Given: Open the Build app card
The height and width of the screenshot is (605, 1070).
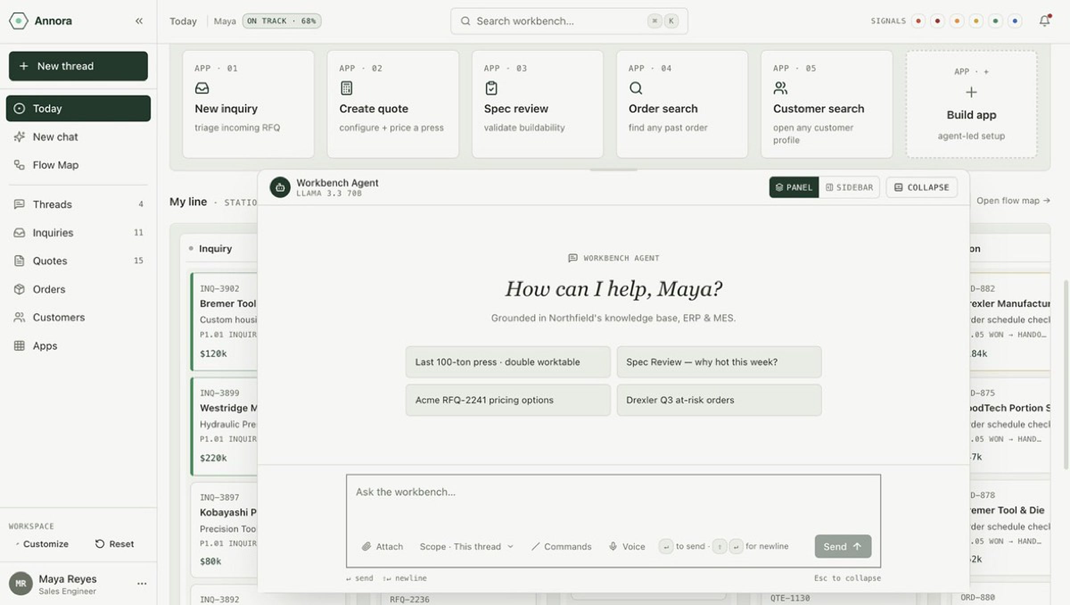Looking at the screenshot, I should point(971,104).
